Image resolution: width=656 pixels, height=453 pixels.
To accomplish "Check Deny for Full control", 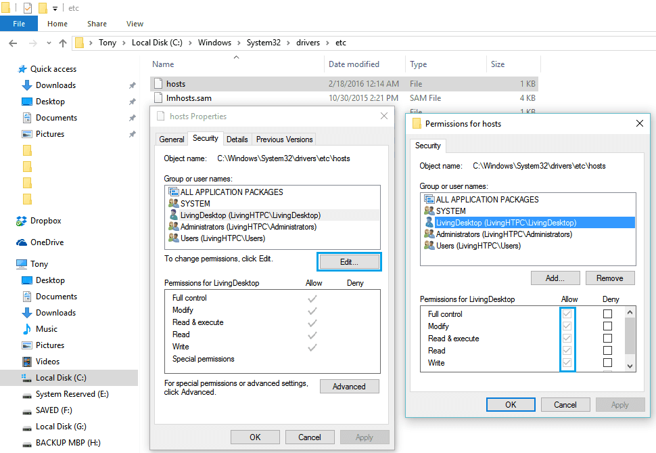I will pos(607,314).
